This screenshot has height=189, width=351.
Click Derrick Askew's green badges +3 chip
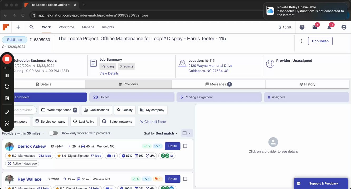(167, 156)
